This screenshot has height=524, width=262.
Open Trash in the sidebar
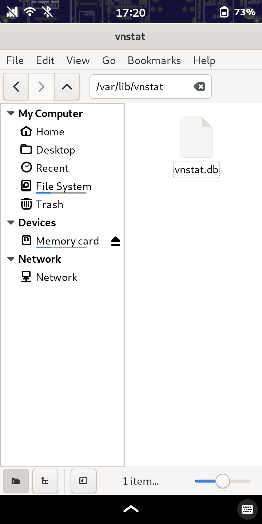[x=49, y=205]
